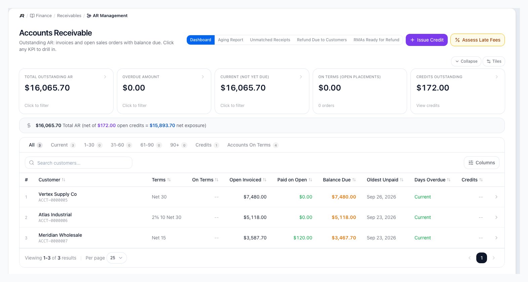Open Refund Due to Customers tab
Image resolution: width=528 pixels, height=282 pixels.
pyautogui.click(x=322, y=40)
